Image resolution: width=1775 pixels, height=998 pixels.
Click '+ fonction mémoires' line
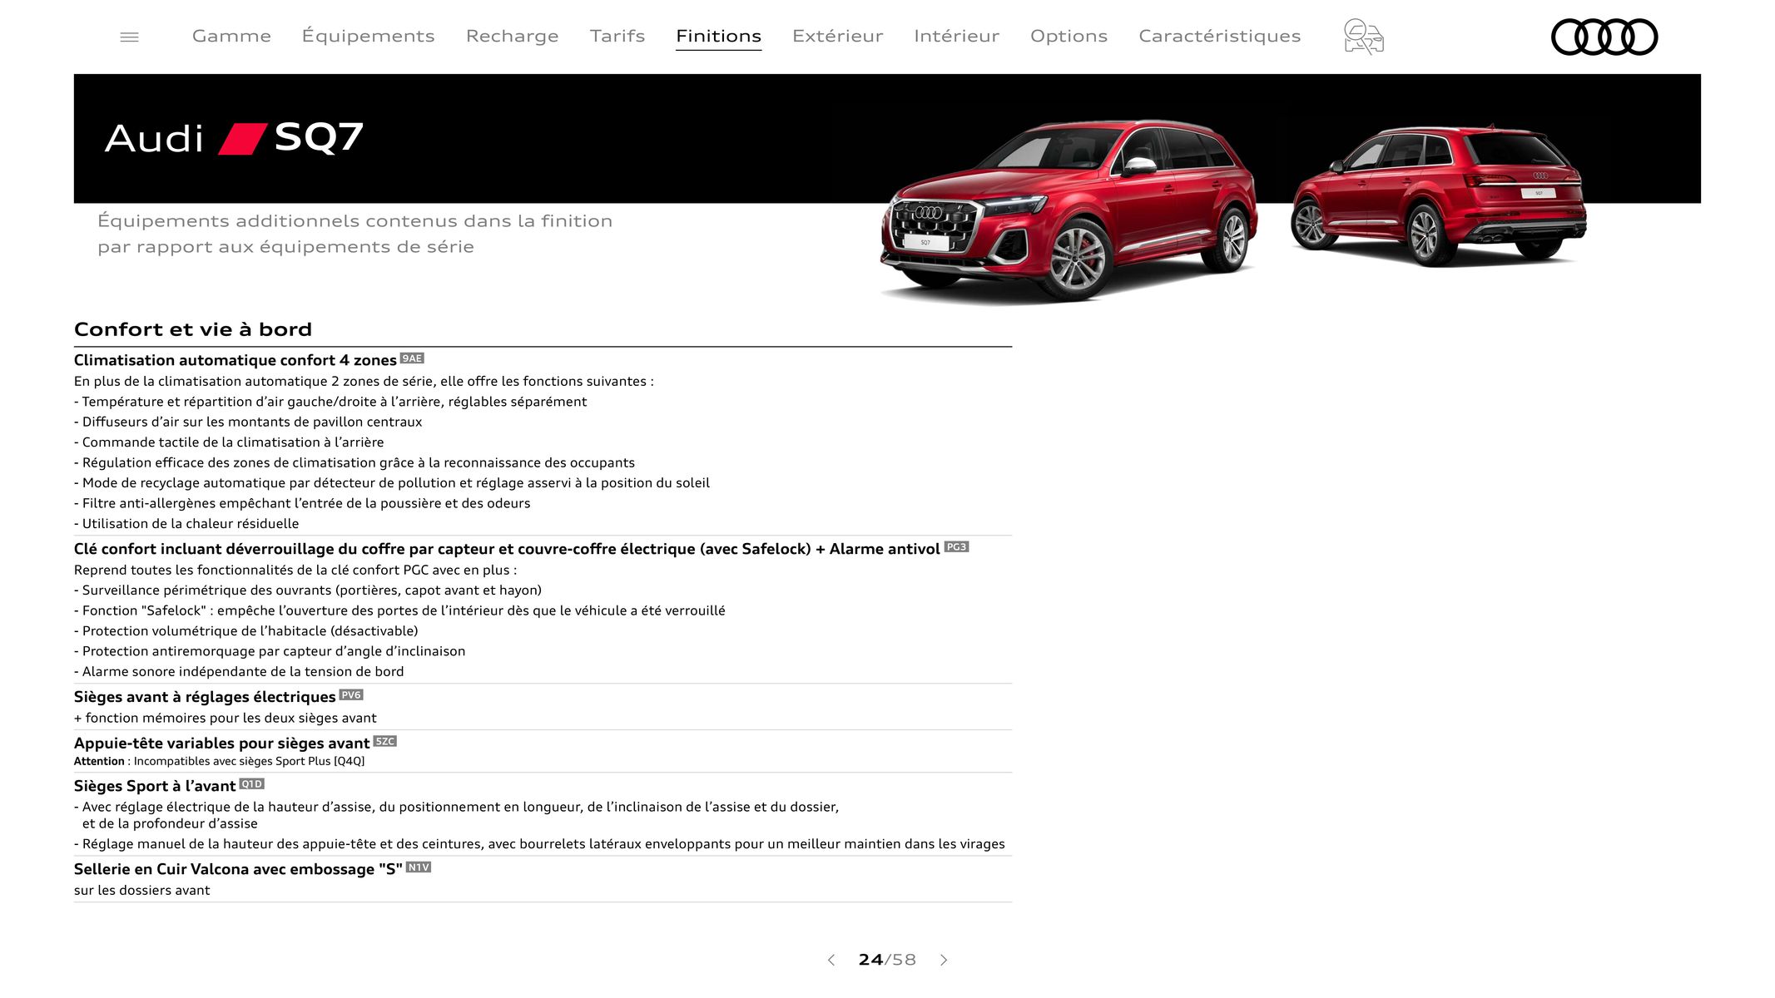tap(225, 718)
